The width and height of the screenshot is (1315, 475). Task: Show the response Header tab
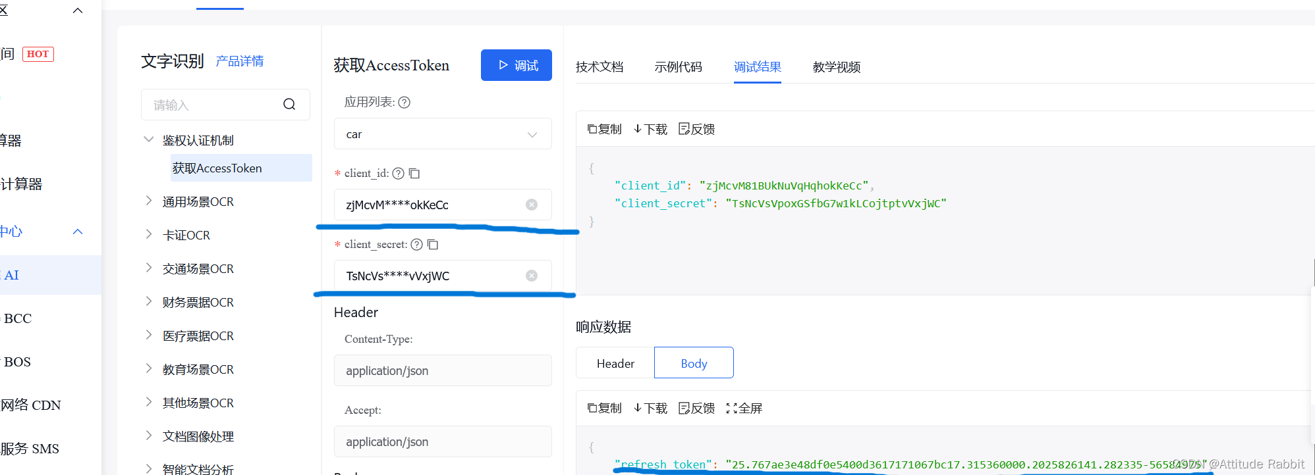point(615,363)
